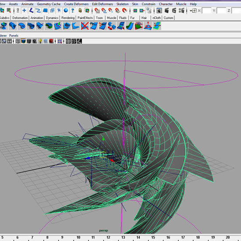Open the Character menu
This screenshot has width=241, height=241.
point(166,4)
